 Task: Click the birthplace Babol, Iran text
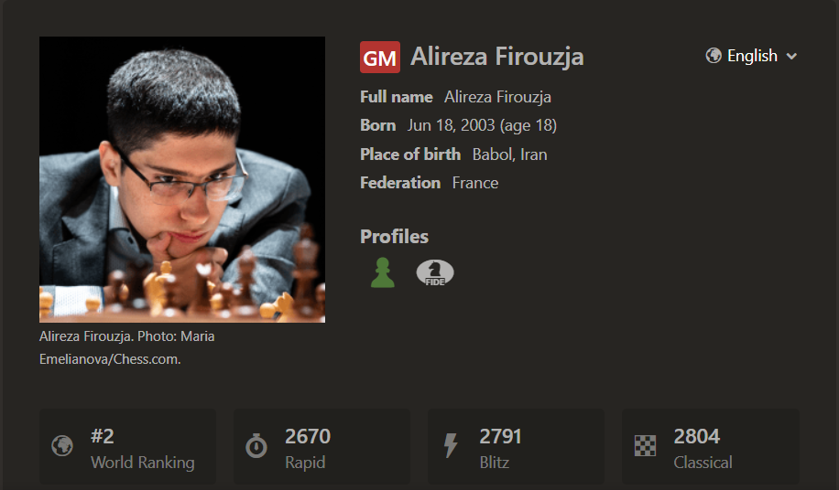click(509, 154)
